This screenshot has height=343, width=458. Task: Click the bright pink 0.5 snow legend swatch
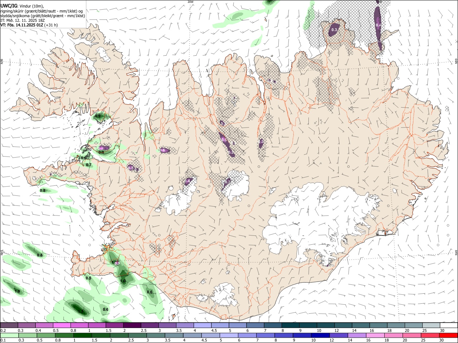click(62, 325)
